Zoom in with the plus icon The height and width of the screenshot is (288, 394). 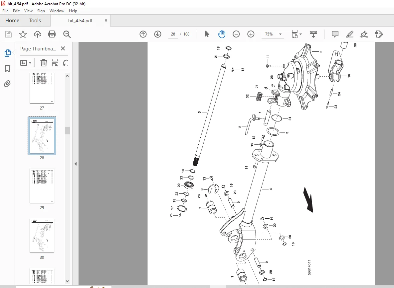pos(251,34)
